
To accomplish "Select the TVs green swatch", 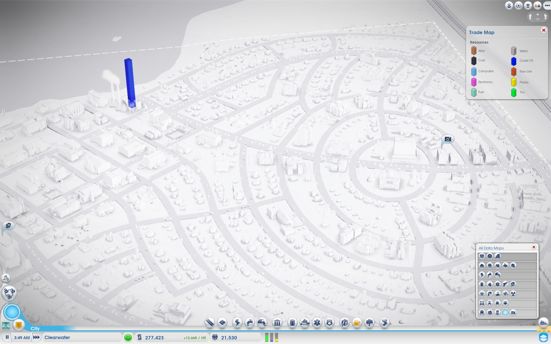I will click(514, 93).
